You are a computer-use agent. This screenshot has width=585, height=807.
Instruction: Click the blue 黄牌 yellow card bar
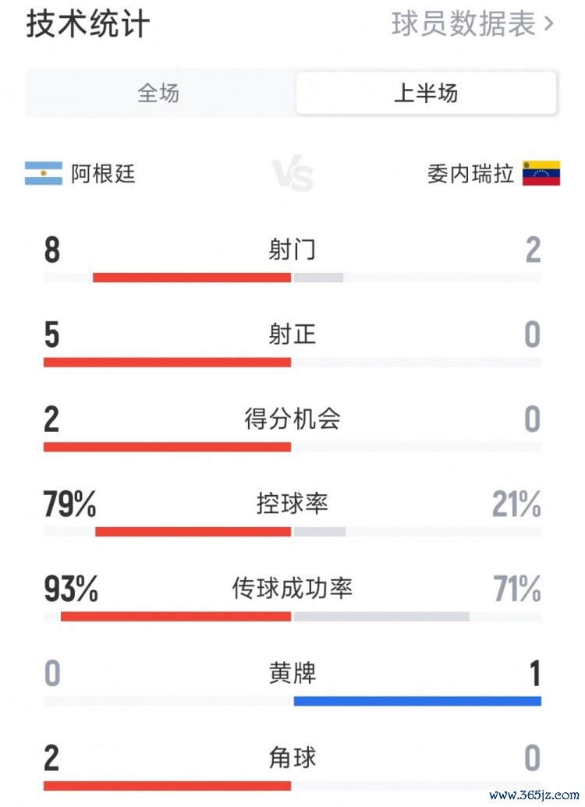coord(417,701)
